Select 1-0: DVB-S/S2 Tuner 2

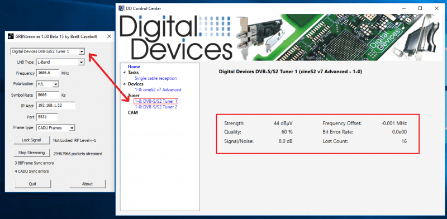coord(156,107)
